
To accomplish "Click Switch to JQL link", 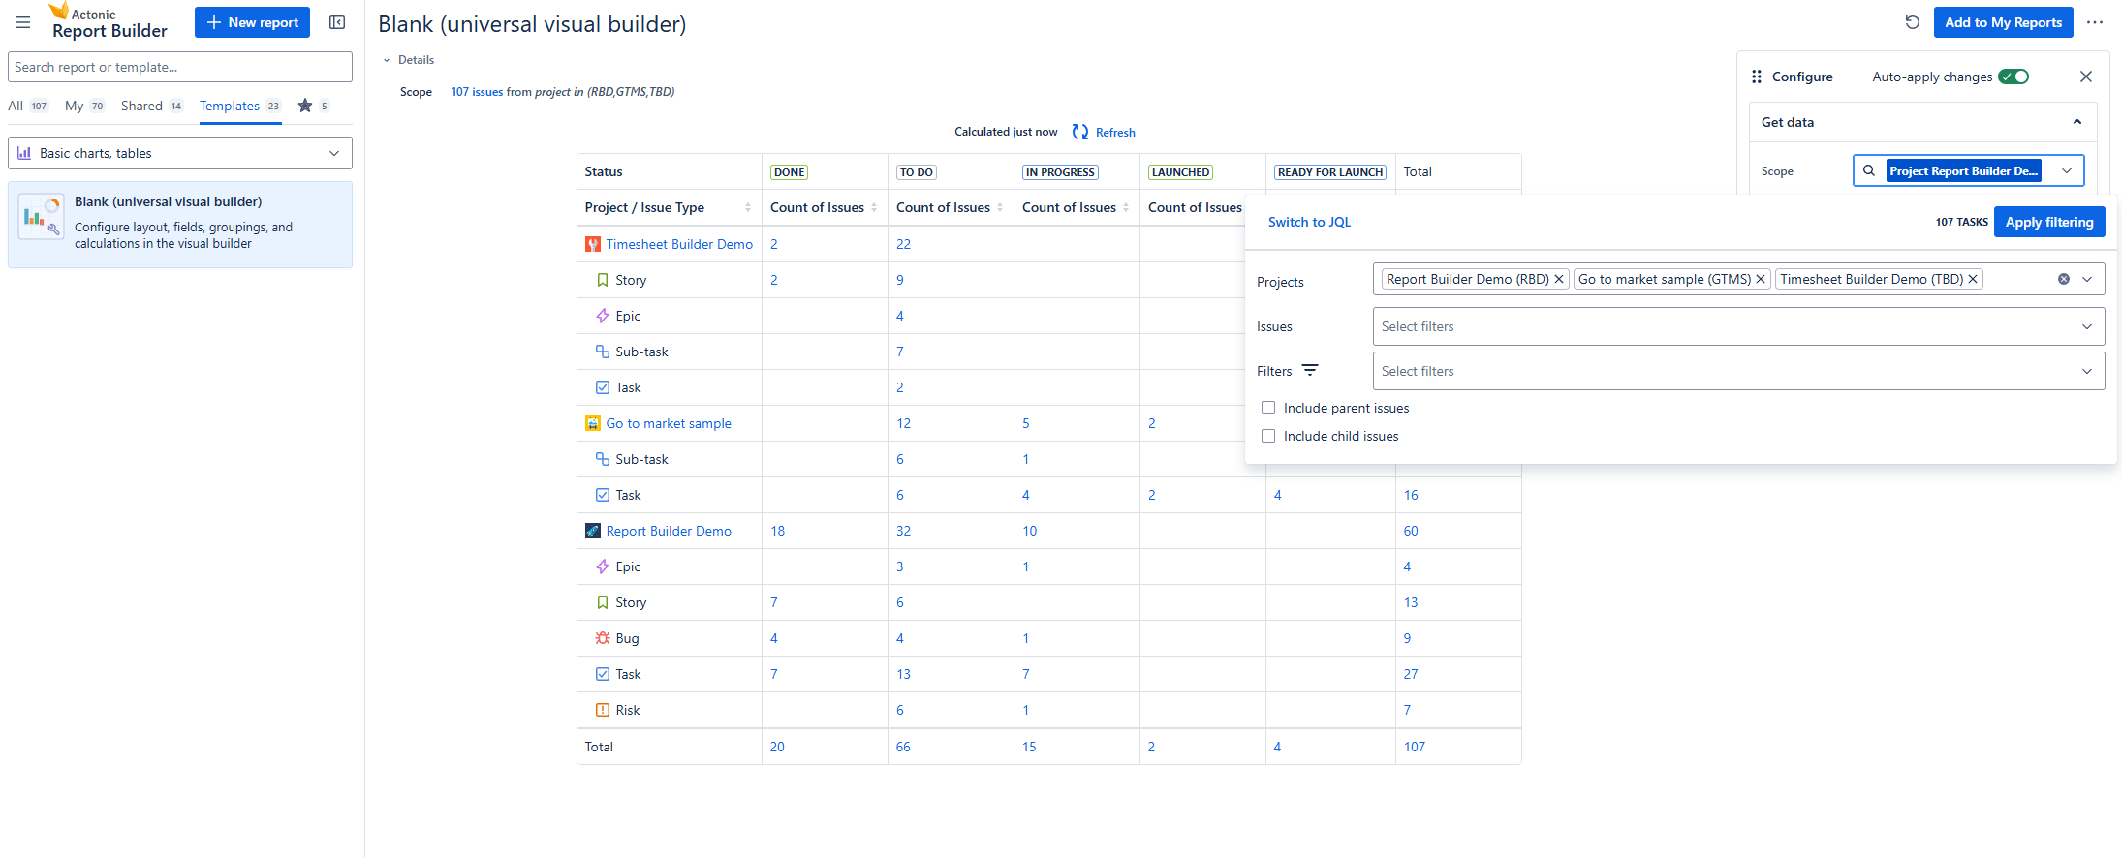I will 1309,222.
